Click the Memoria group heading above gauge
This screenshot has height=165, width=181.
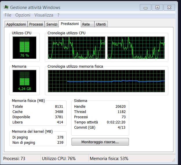click(19, 67)
